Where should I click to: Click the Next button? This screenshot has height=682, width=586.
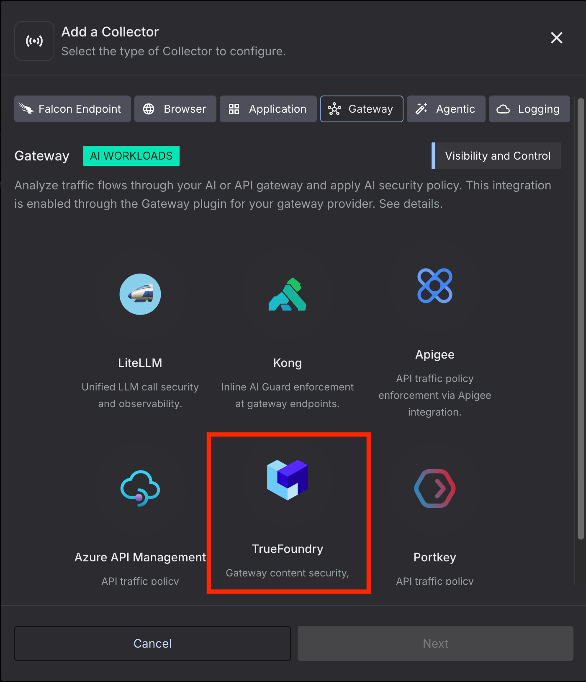(435, 643)
